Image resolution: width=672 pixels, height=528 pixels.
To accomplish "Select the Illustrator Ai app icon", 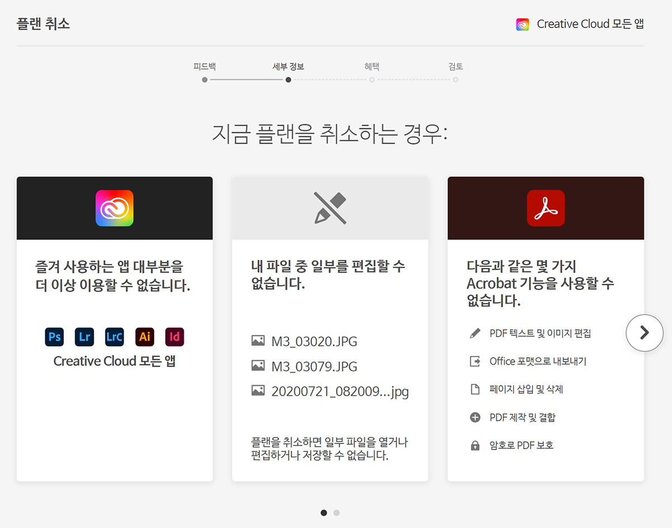I will tap(144, 337).
